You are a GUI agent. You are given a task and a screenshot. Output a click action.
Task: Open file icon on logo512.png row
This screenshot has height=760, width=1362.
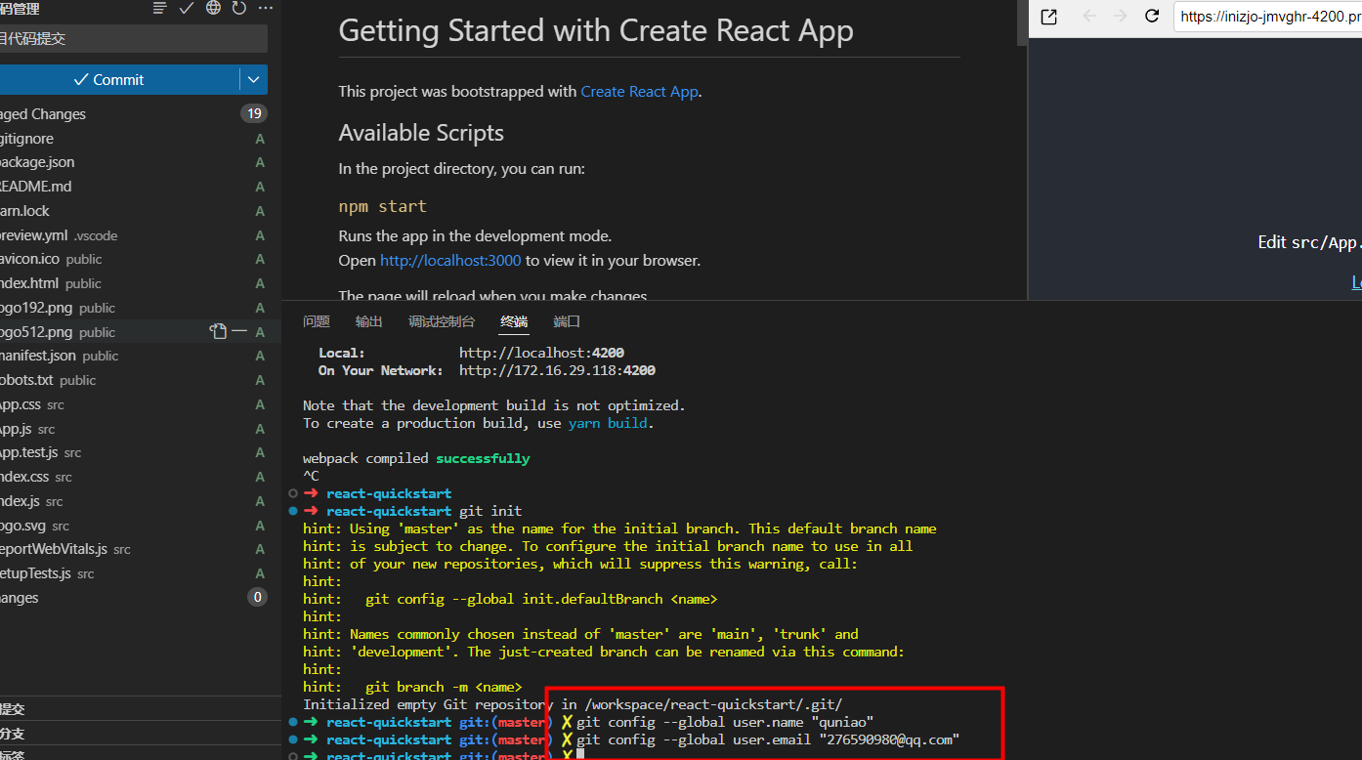click(x=218, y=332)
